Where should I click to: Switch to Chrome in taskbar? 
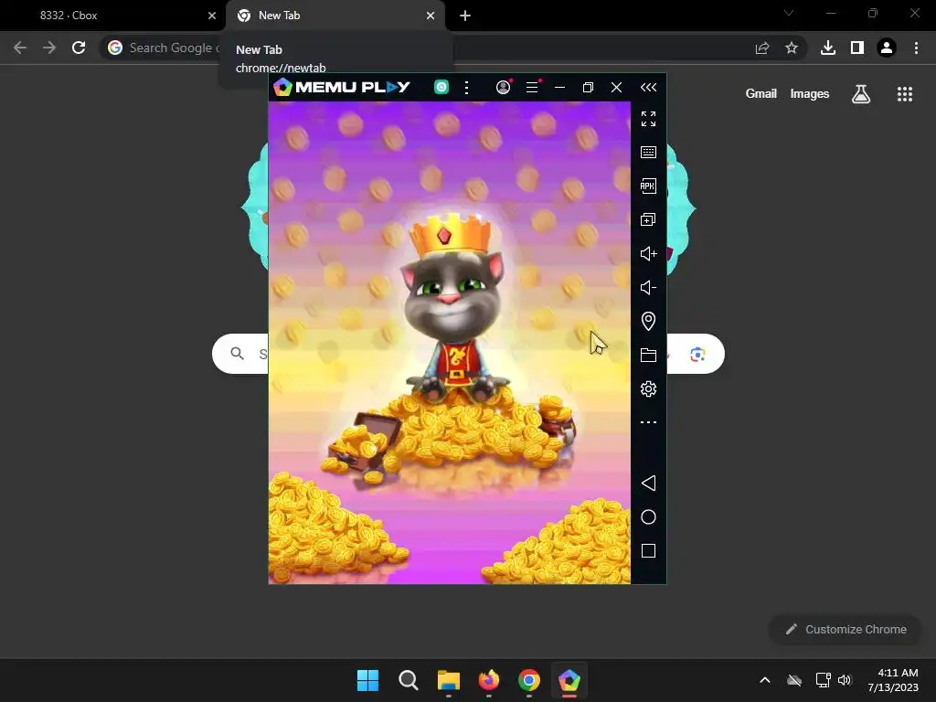click(529, 680)
